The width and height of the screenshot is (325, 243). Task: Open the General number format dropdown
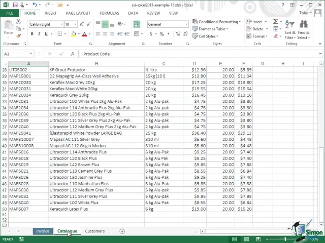[186, 24]
